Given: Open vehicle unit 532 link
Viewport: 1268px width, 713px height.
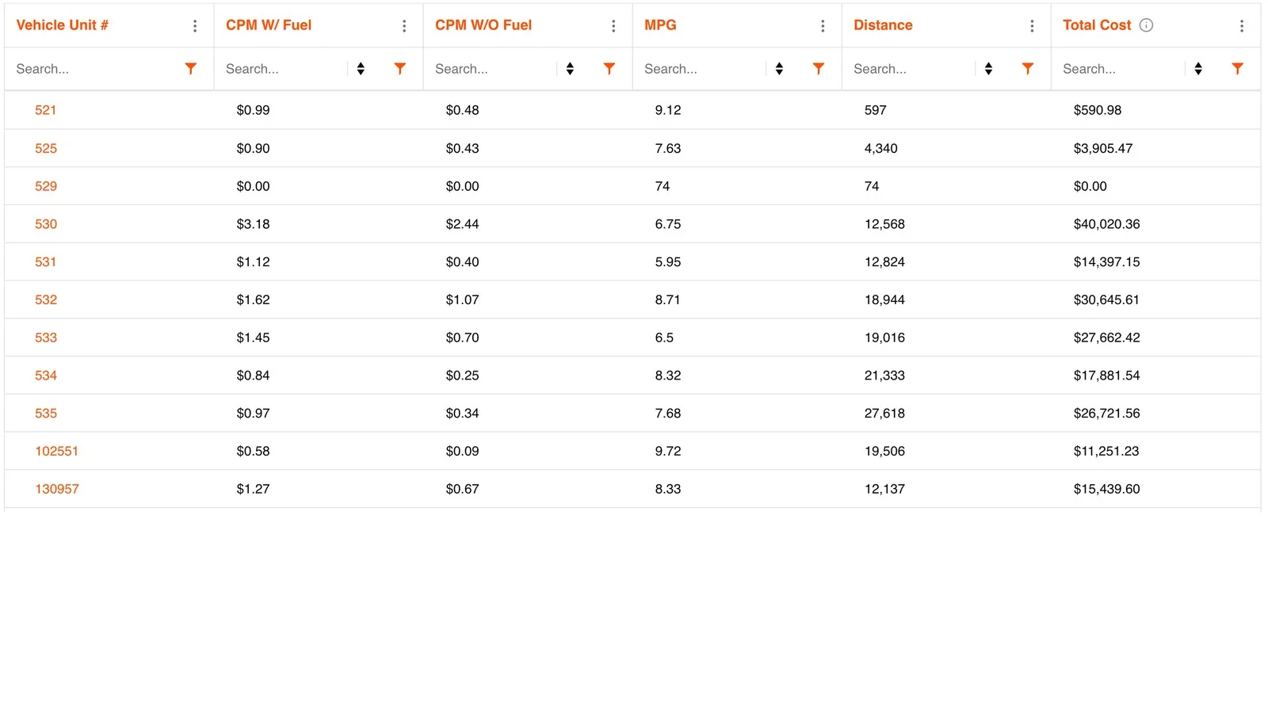Looking at the screenshot, I should 46,299.
